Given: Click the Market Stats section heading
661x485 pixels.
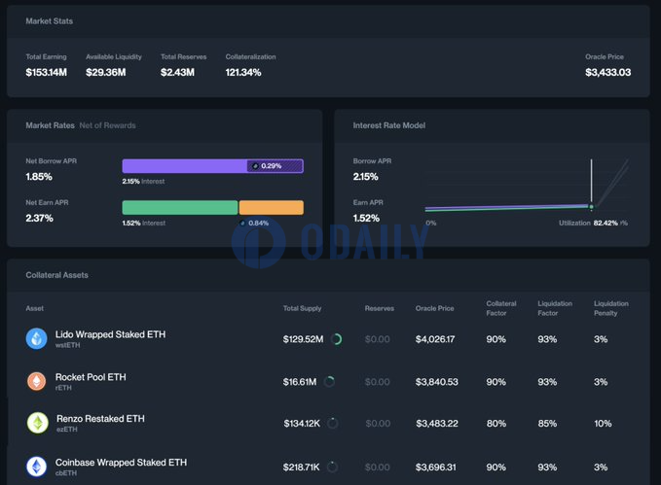Looking at the screenshot, I should [x=50, y=21].
